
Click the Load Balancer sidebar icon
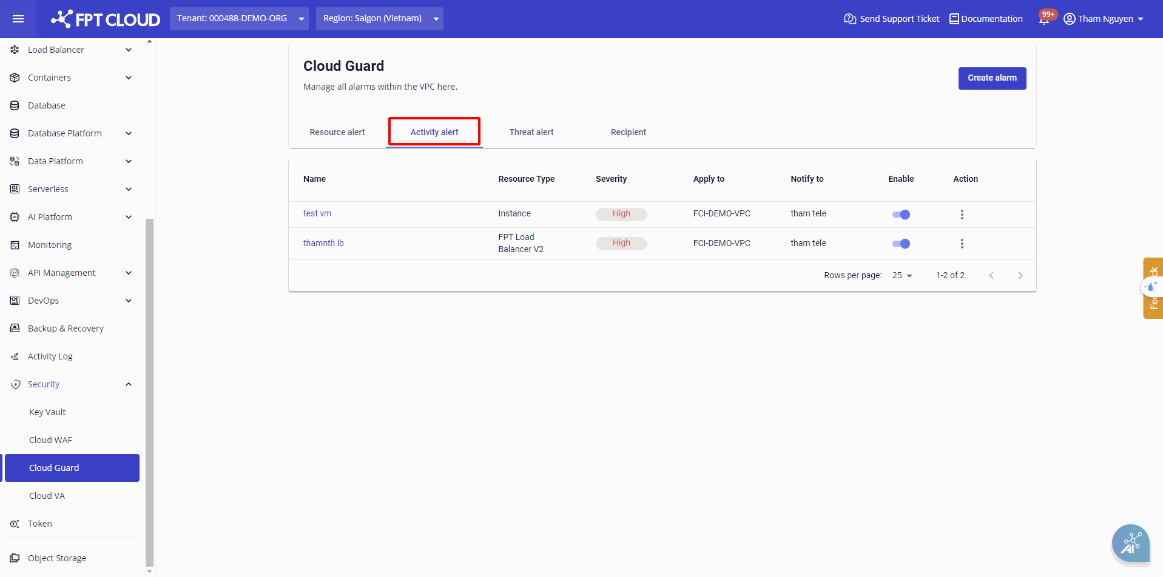click(15, 50)
